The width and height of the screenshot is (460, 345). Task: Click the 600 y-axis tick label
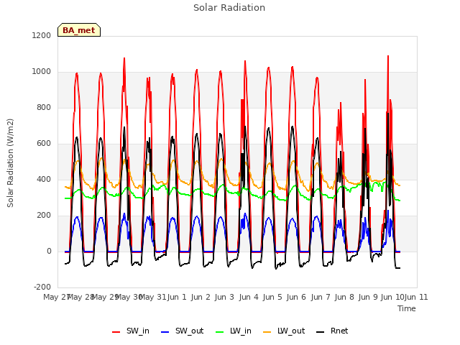point(44,144)
